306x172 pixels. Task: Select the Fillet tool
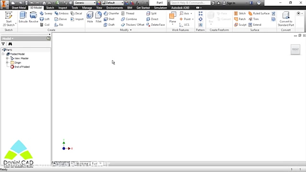click(x=99, y=17)
